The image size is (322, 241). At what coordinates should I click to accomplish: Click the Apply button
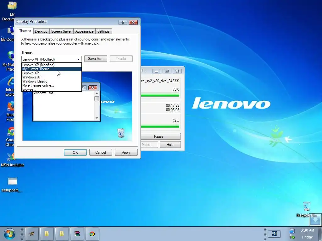[x=126, y=153]
